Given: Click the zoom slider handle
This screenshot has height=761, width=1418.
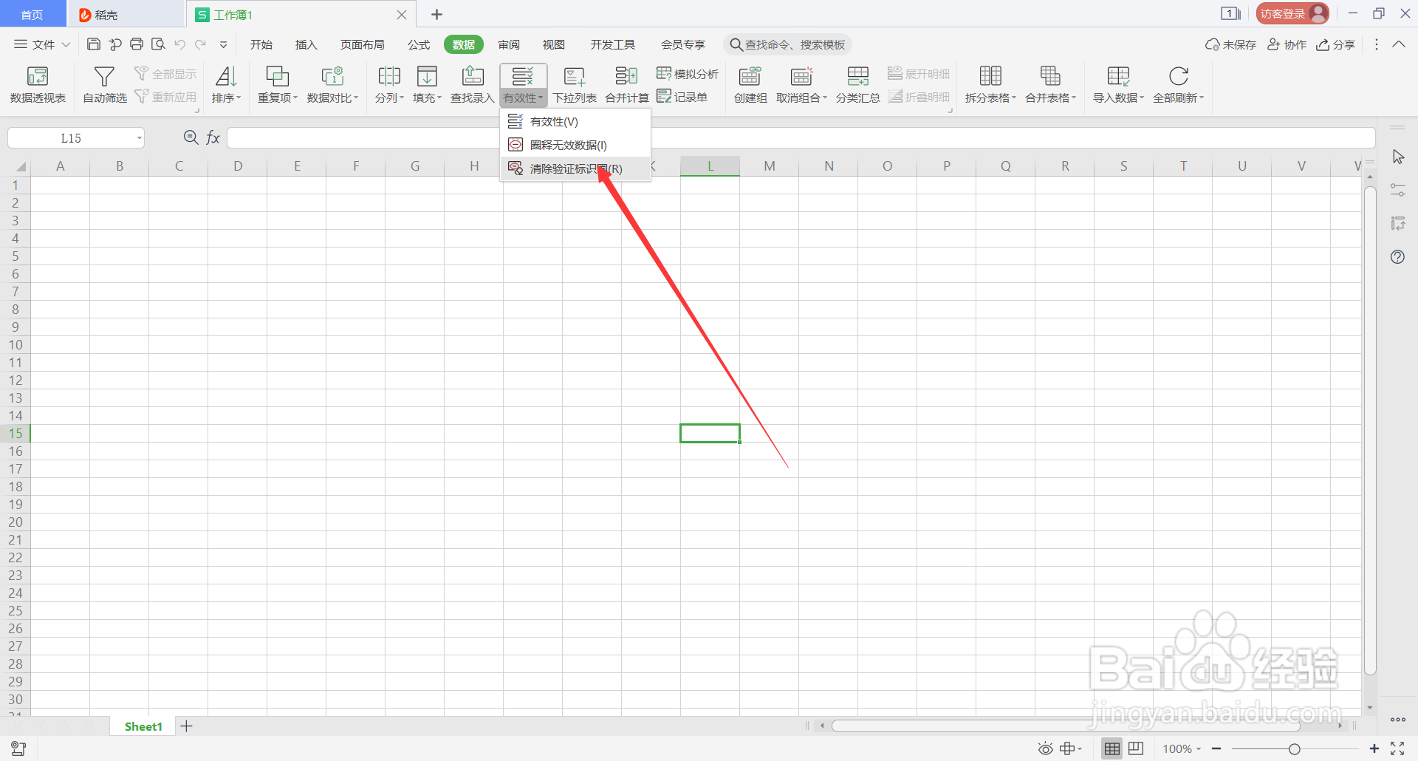Looking at the screenshot, I should (1294, 749).
